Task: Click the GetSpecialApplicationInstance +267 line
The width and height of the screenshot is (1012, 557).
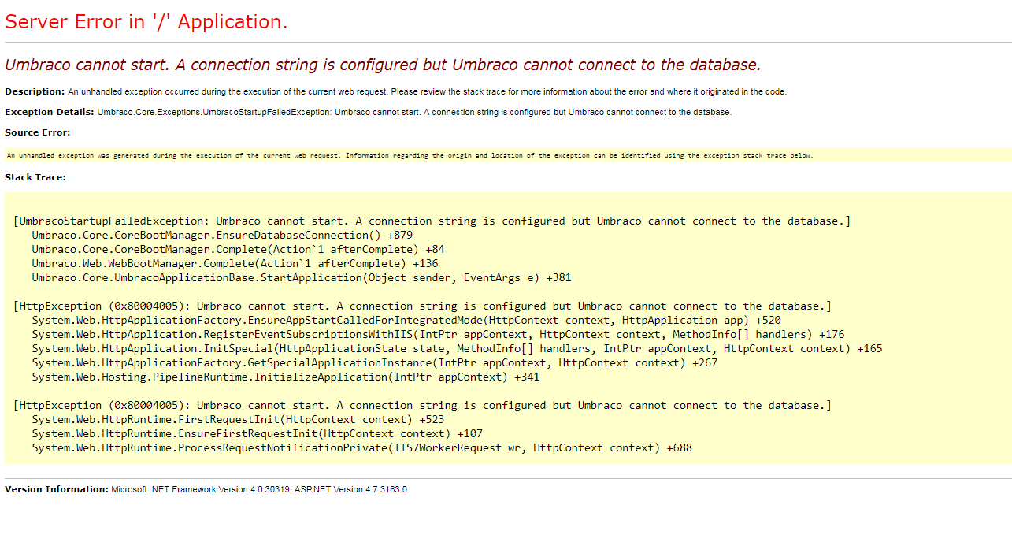Action: coord(374,362)
